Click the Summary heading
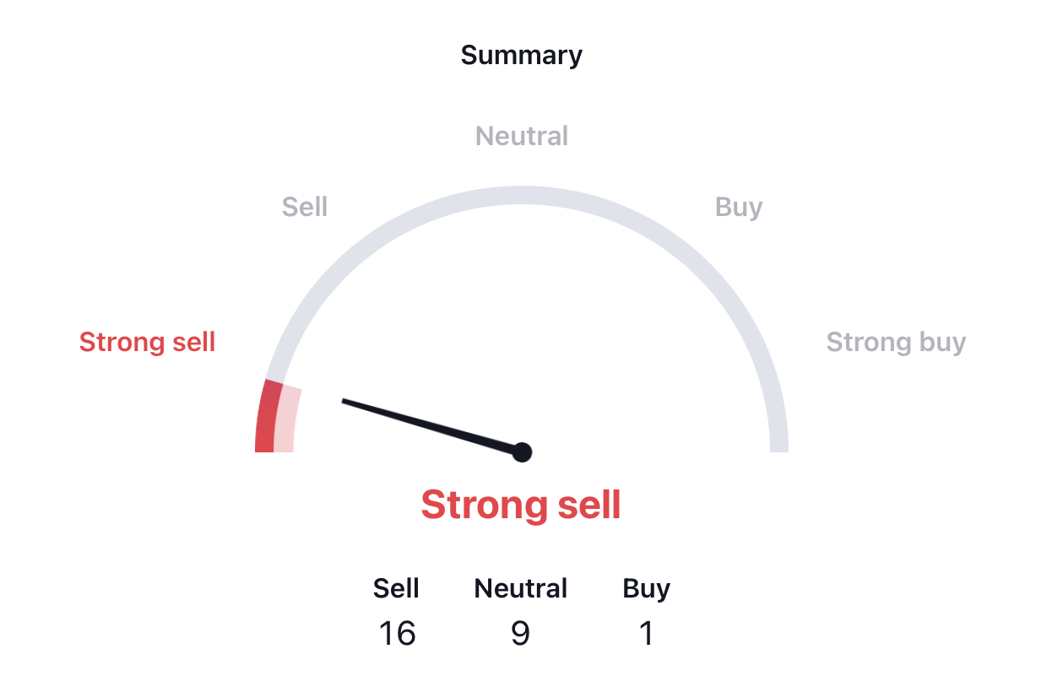The image size is (1052, 687). (522, 56)
